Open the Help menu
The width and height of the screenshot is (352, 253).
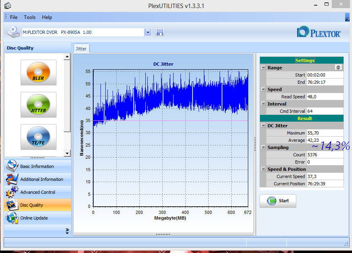coord(47,17)
